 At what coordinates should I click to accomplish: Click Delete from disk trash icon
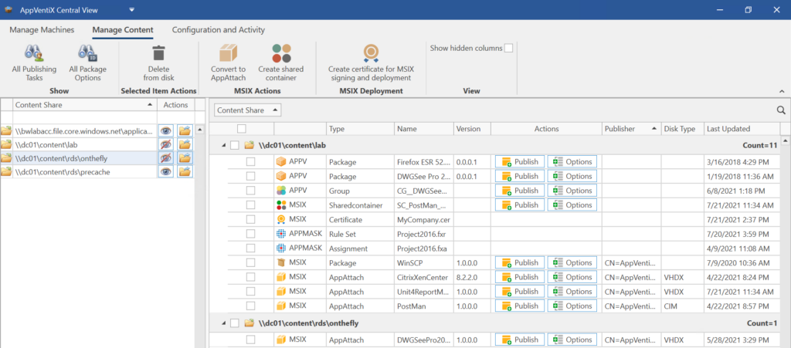[x=159, y=53]
